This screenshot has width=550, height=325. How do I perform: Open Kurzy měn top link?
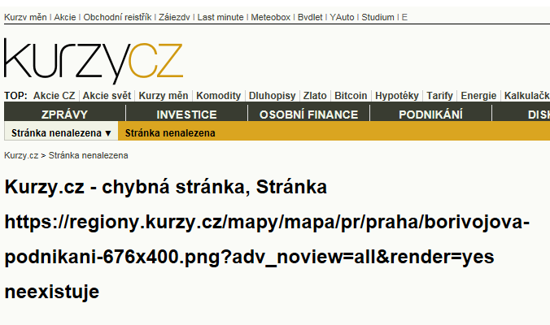25,17
